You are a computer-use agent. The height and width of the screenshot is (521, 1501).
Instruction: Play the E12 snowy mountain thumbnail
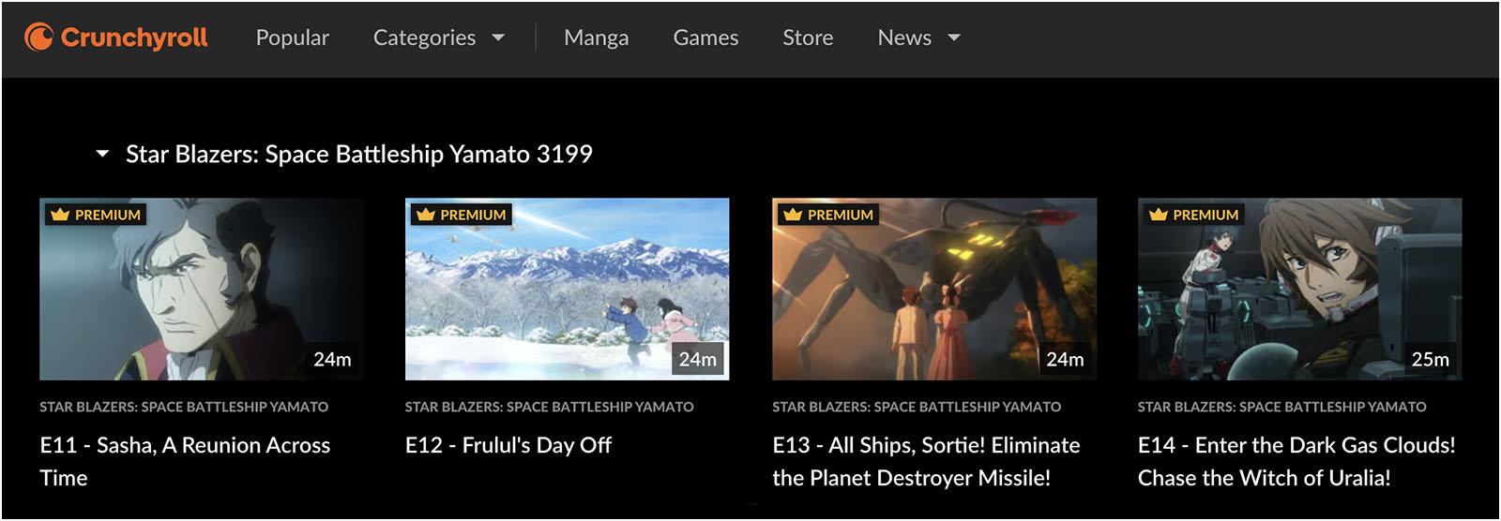pos(567,289)
